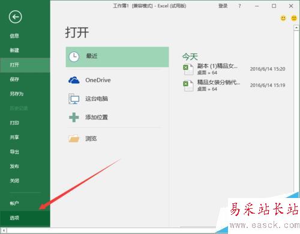Click the recent clock icon
This screenshot has width=300, height=234.
[74, 57]
